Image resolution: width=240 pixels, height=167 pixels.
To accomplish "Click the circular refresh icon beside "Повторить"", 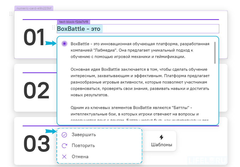I will 64,146.
